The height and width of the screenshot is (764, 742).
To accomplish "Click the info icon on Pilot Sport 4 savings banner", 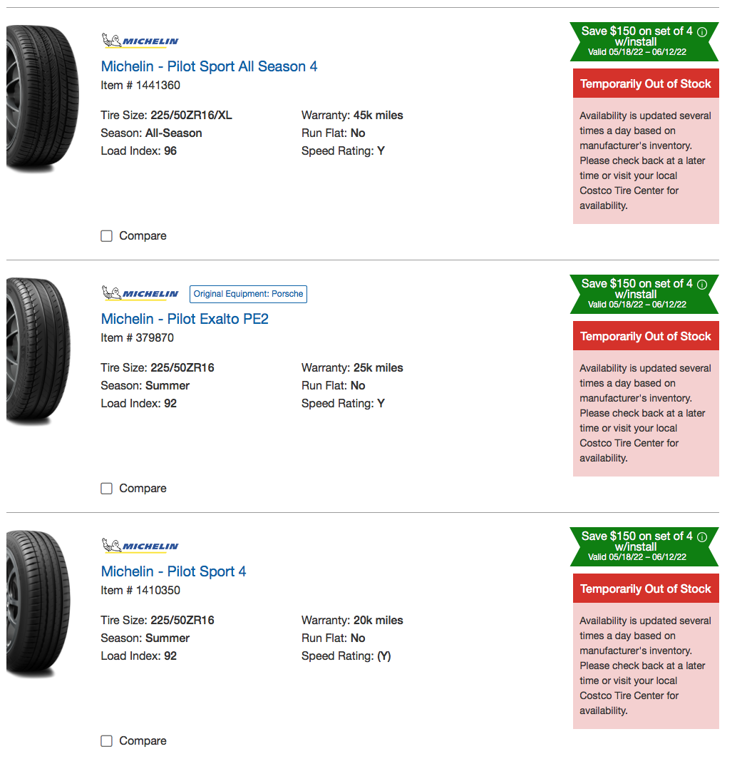I will point(701,536).
